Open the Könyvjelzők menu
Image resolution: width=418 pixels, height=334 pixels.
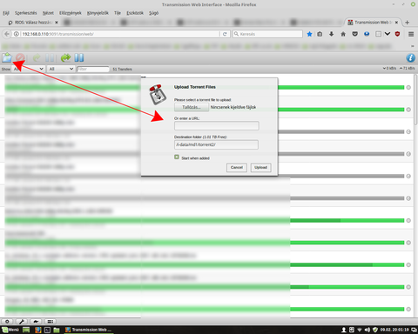pos(98,13)
